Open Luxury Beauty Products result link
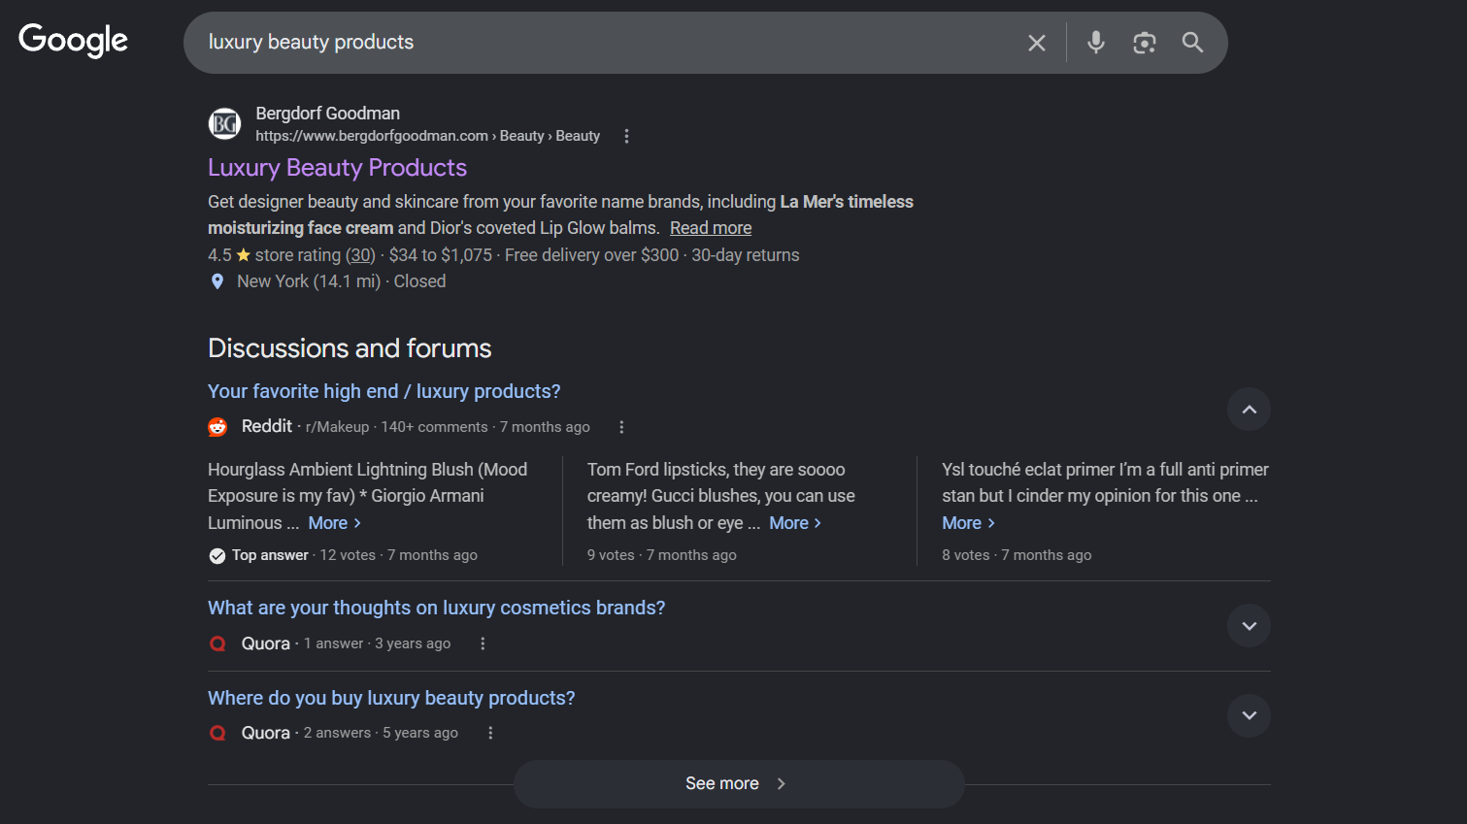The height and width of the screenshot is (824, 1467). coord(337,168)
